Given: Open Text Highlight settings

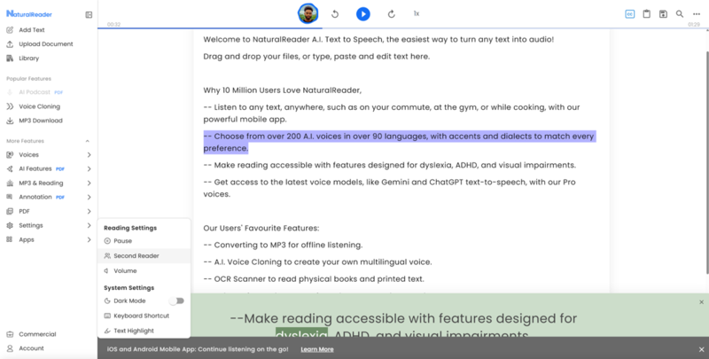Looking at the screenshot, I should 144,331.
